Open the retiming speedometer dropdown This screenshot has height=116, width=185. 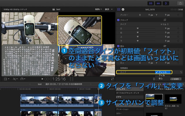coord(23,79)
